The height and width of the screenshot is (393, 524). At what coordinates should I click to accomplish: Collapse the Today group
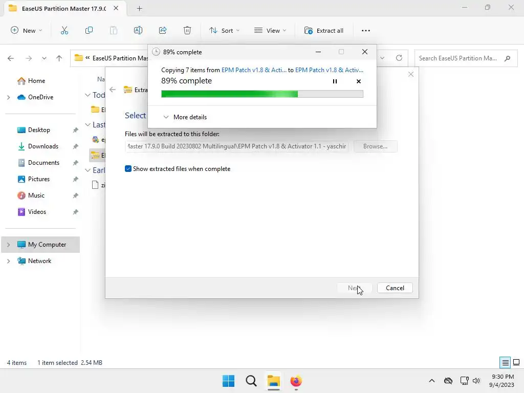(88, 95)
